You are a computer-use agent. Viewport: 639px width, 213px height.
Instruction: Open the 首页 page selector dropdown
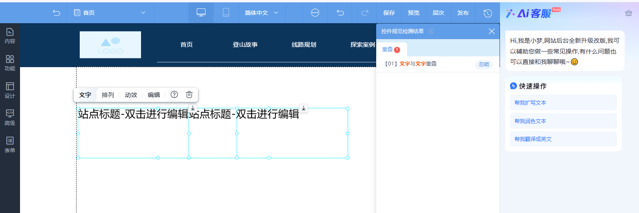click(x=110, y=13)
